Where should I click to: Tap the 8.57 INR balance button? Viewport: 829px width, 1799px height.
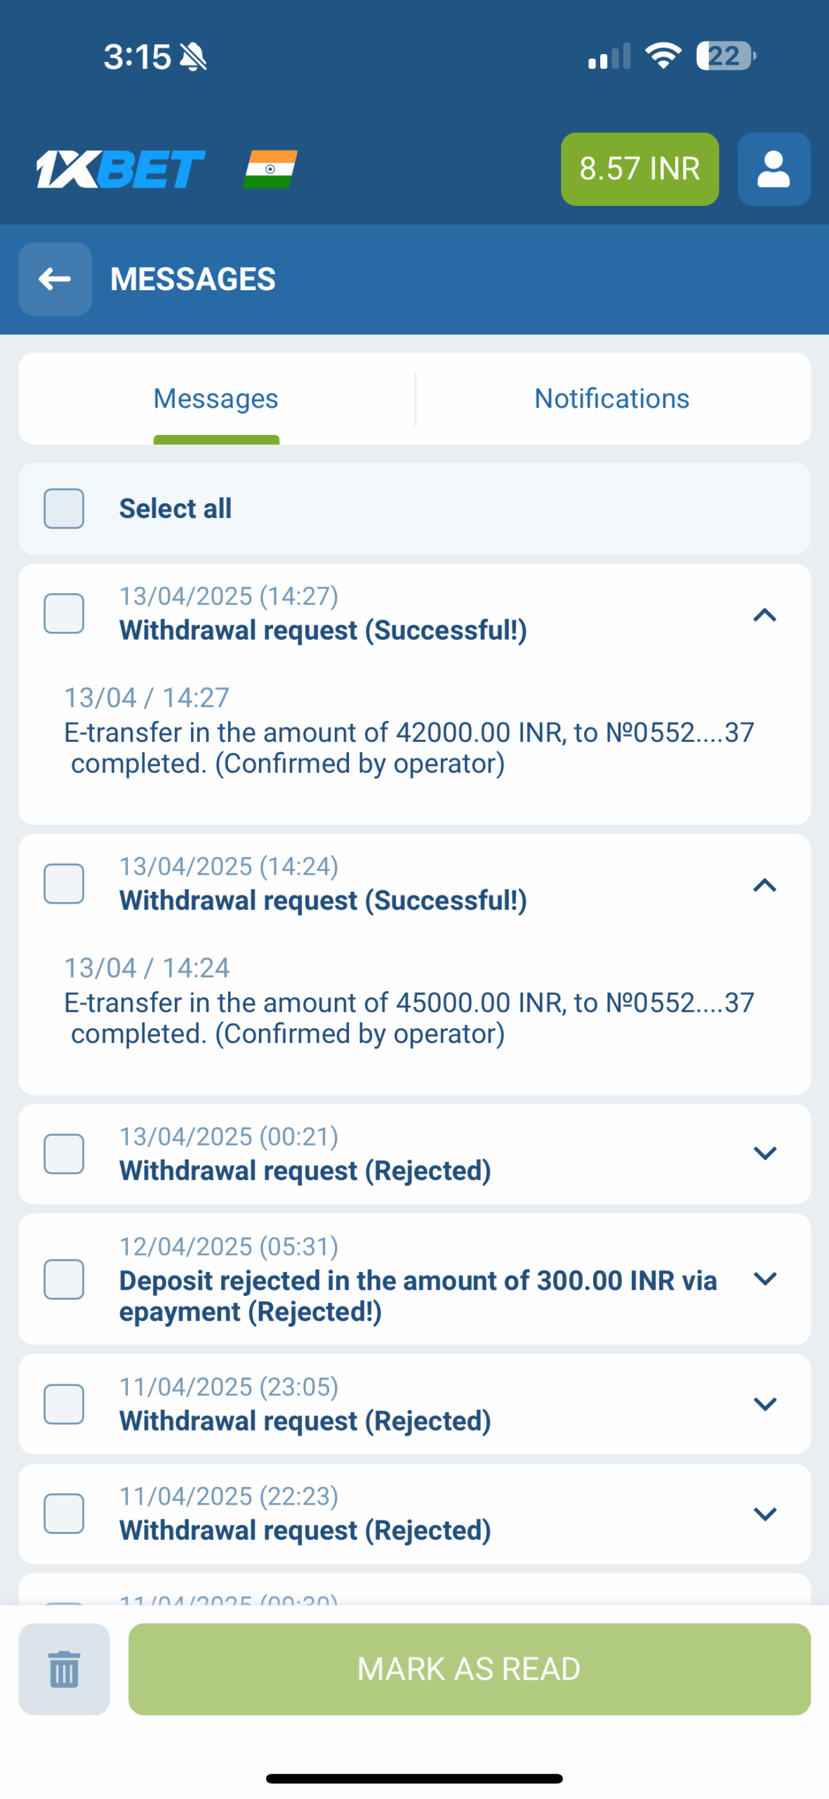point(639,169)
